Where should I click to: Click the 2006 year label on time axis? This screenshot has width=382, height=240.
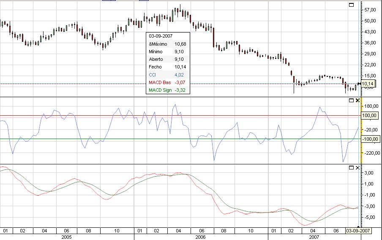click(x=199, y=237)
